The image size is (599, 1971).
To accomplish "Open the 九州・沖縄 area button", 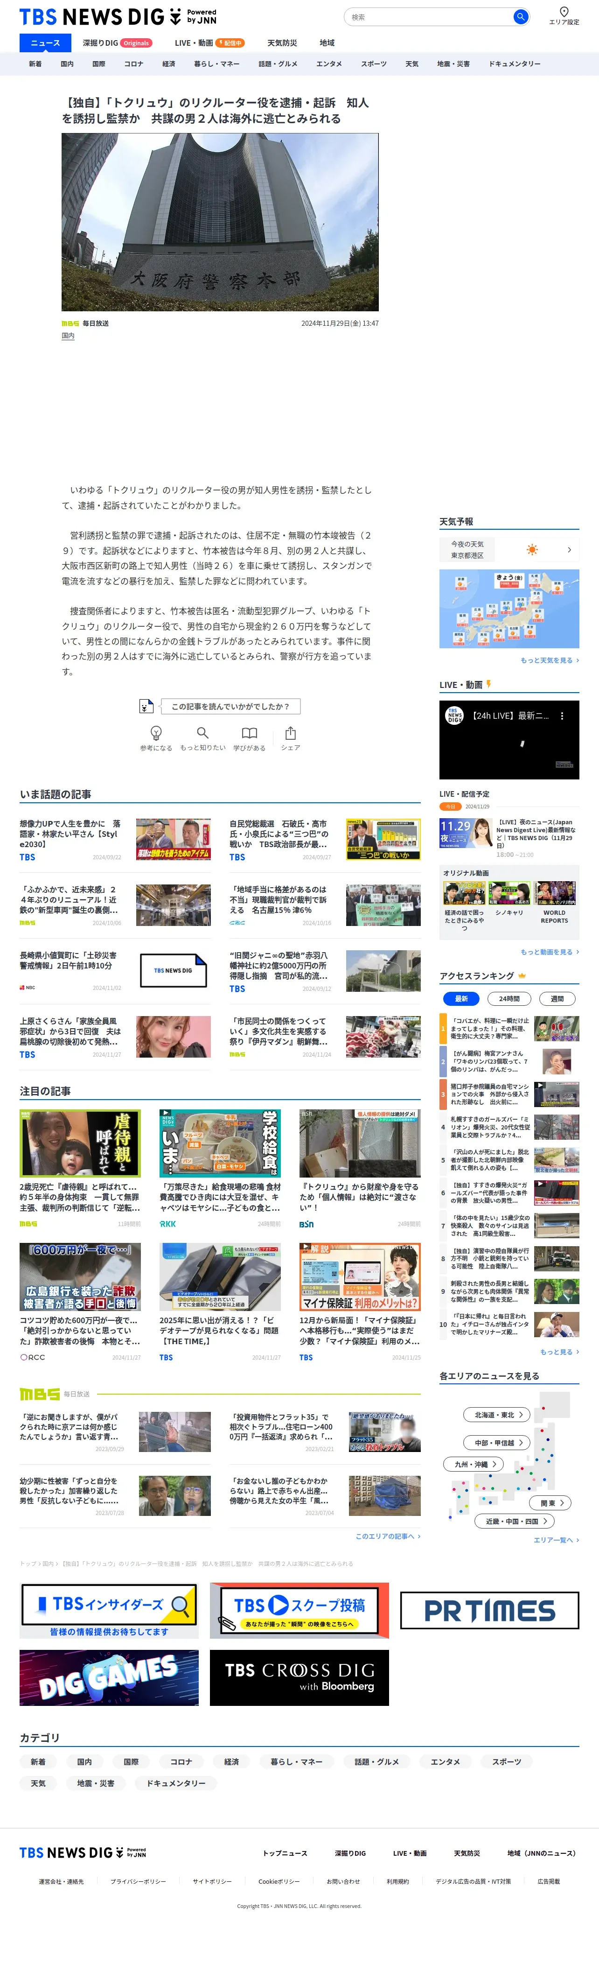I will point(474,1464).
